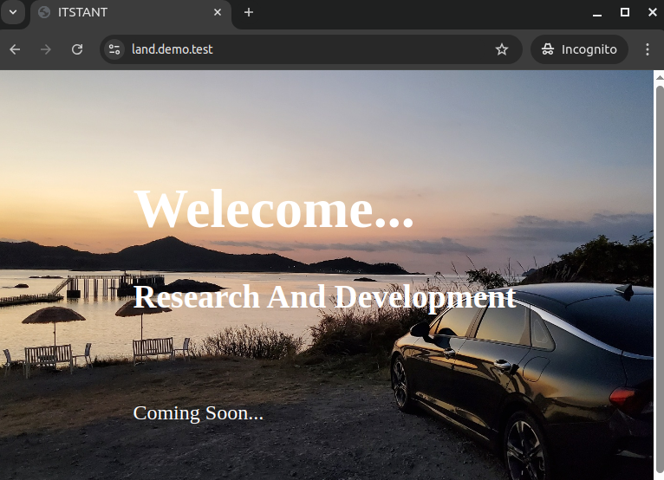Open a new tab with plus button
Image resolution: width=664 pixels, height=480 pixels.
(x=249, y=13)
